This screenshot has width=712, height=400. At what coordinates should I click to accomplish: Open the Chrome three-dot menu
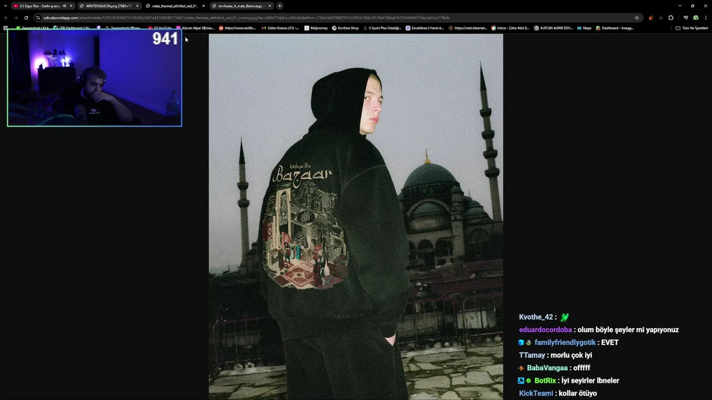point(706,18)
